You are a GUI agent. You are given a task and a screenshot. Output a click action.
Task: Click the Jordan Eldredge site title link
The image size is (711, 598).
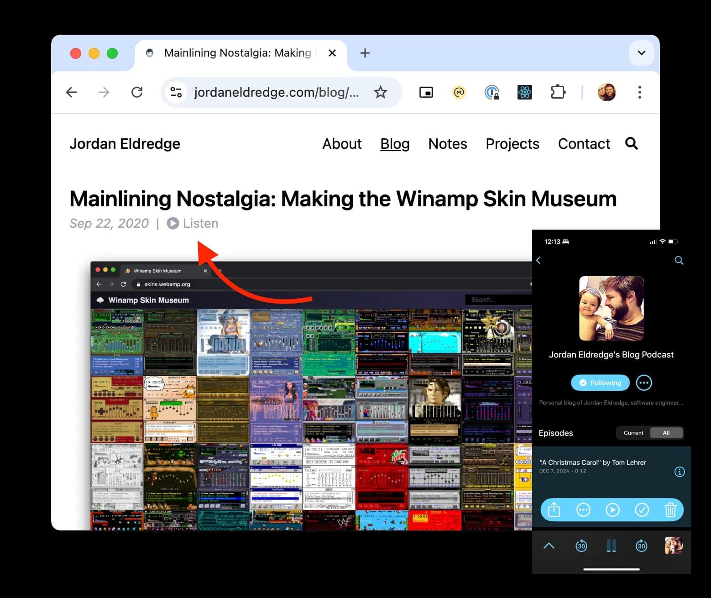[125, 144]
